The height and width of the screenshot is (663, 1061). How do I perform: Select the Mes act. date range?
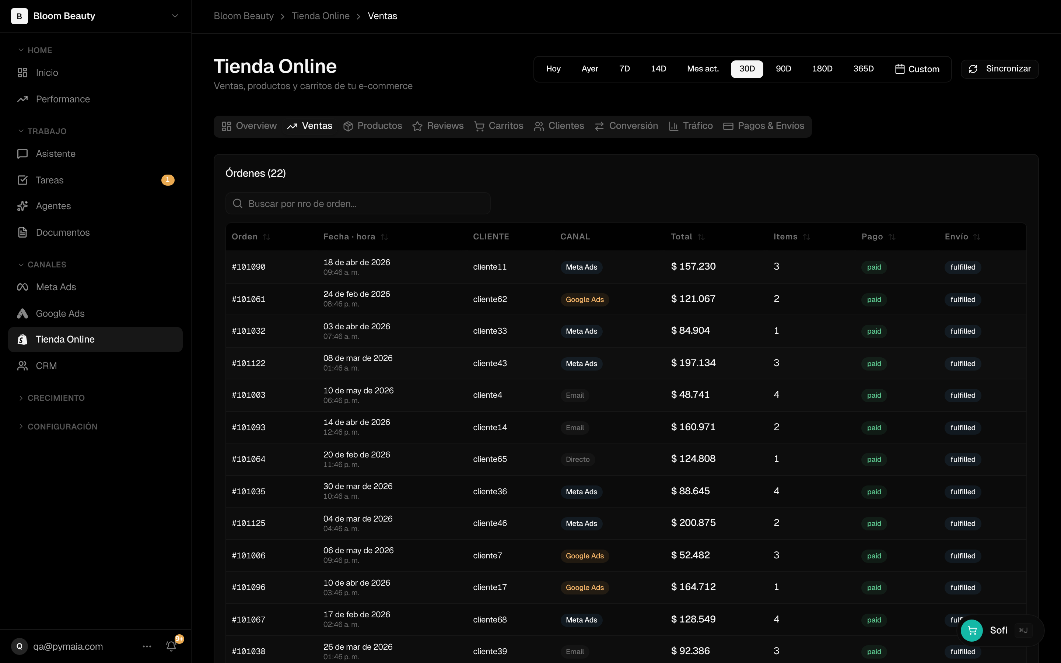tap(703, 69)
